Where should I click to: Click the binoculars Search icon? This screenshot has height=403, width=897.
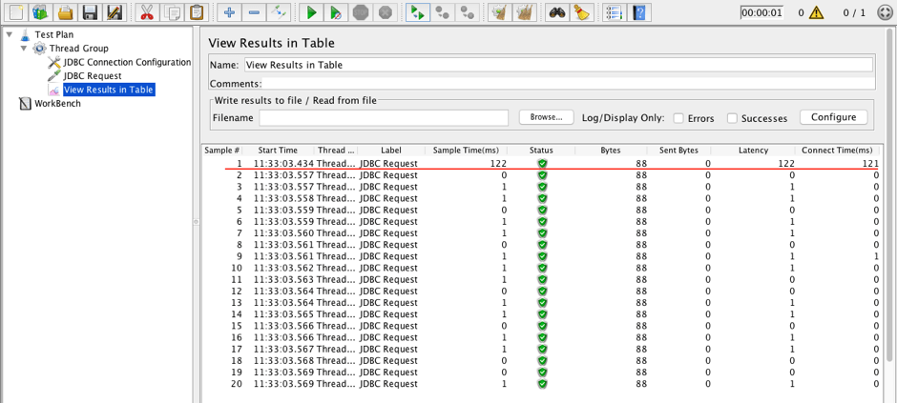point(557,12)
